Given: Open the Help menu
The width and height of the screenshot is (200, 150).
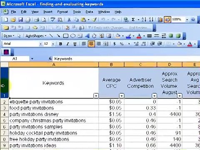Looking at the screenshot, I should point(118,12).
